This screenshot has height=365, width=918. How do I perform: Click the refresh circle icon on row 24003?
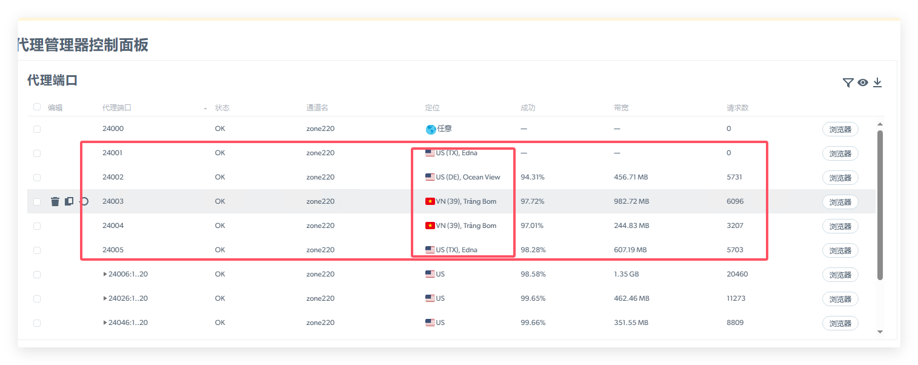(84, 201)
